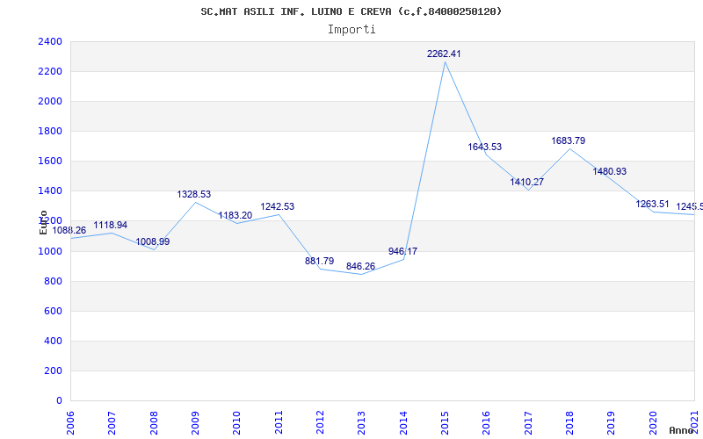Click the 2011 x-axis year label
Screen dimensions: 703x439
pos(279,422)
